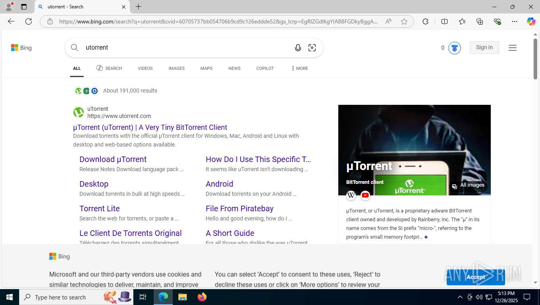Open the Desktop sublink
This screenshot has width=540, height=305.
click(94, 184)
